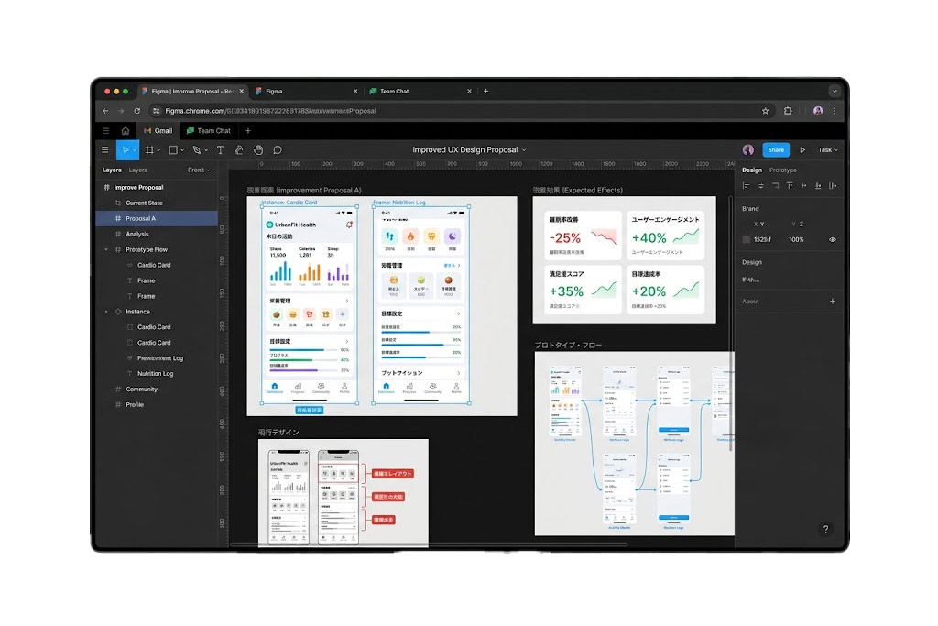
Task: Select the Current State layer
Action: tap(157, 203)
